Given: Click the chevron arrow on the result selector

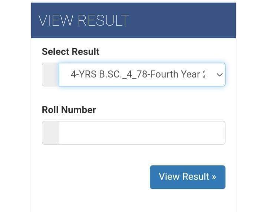Looking at the screenshot, I should click(x=220, y=74).
